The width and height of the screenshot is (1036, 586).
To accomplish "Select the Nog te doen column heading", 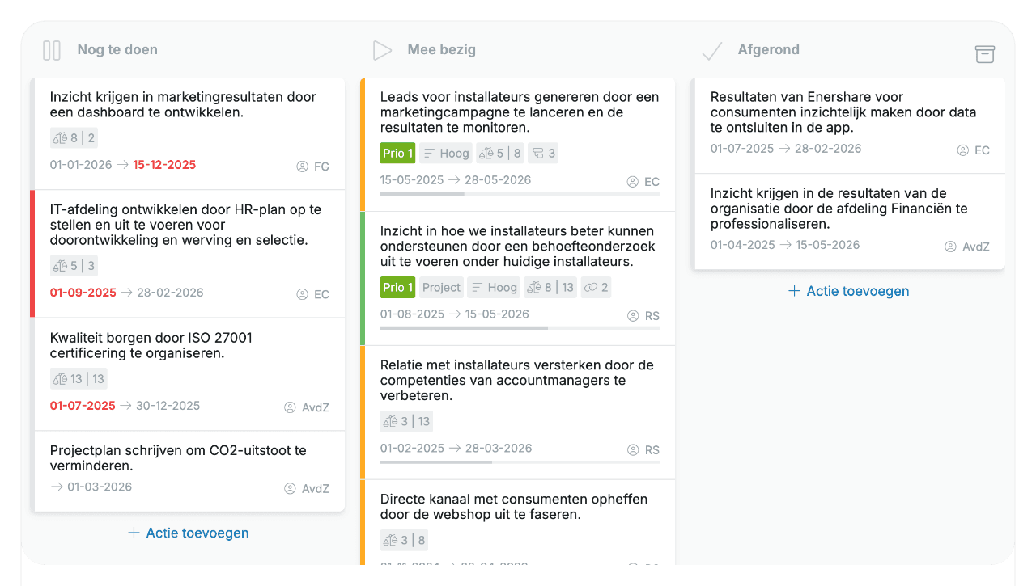I will click(x=117, y=50).
